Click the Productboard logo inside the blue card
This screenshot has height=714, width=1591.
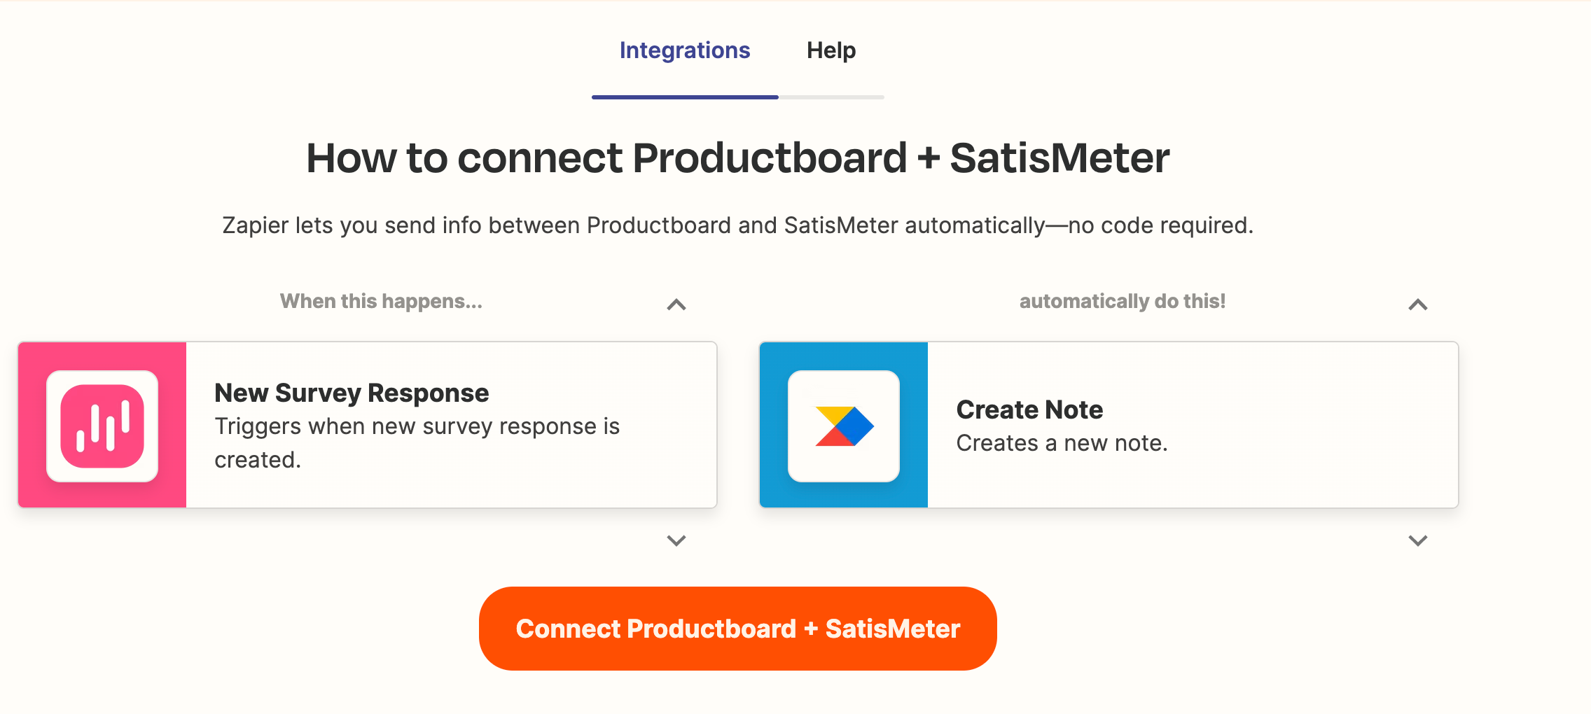[x=842, y=424]
